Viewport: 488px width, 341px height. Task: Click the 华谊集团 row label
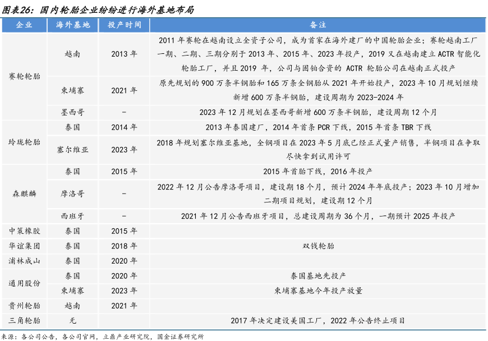click(25, 246)
